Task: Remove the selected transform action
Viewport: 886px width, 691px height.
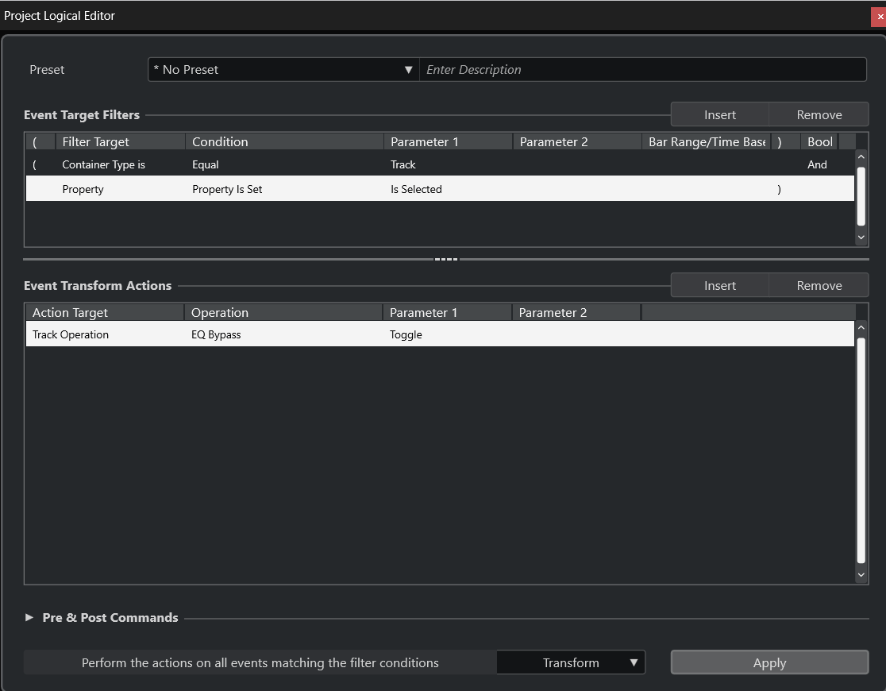Action: click(x=819, y=286)
